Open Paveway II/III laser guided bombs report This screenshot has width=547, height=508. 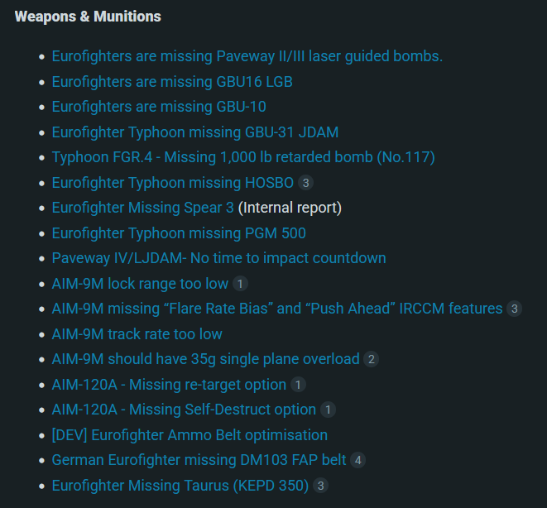pos(247,56)
